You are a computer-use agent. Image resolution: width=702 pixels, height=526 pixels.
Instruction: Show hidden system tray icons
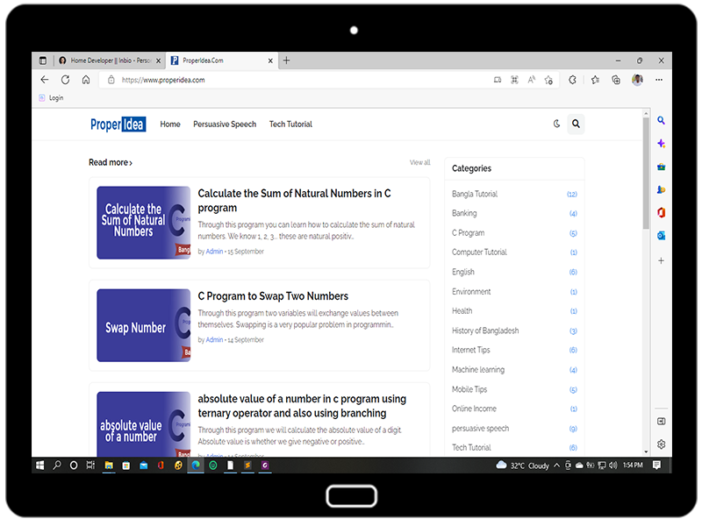click(556, 466)
